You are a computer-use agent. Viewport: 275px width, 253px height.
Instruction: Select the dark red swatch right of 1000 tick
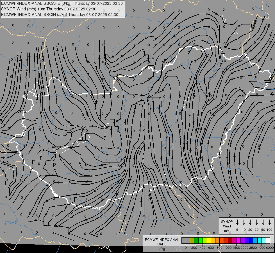(230, 241)
